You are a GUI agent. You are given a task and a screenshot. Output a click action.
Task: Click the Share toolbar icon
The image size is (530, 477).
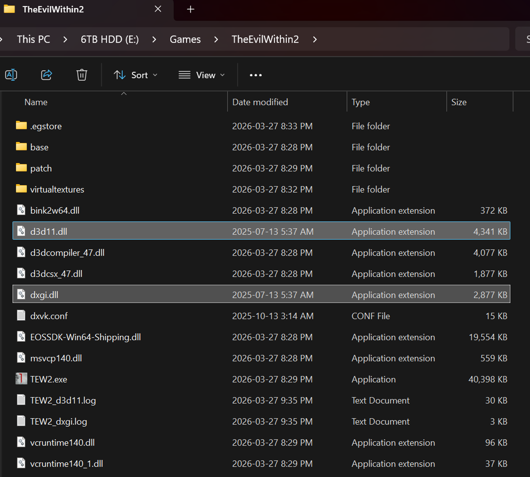(x=47, y=75)
